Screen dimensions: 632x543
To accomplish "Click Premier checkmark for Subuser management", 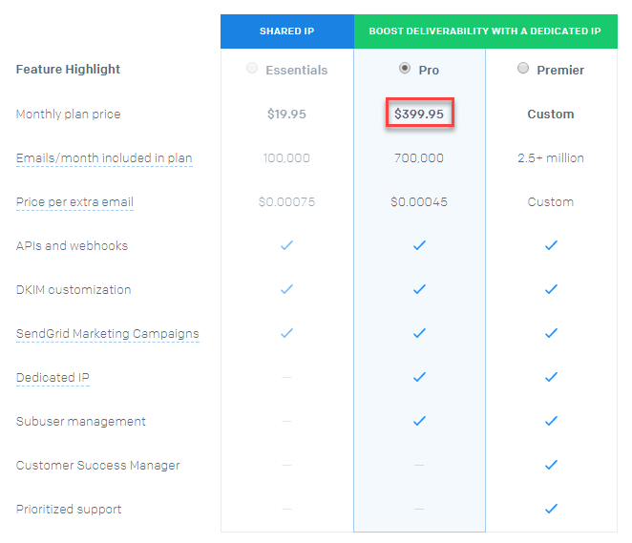I will (551, 421).
